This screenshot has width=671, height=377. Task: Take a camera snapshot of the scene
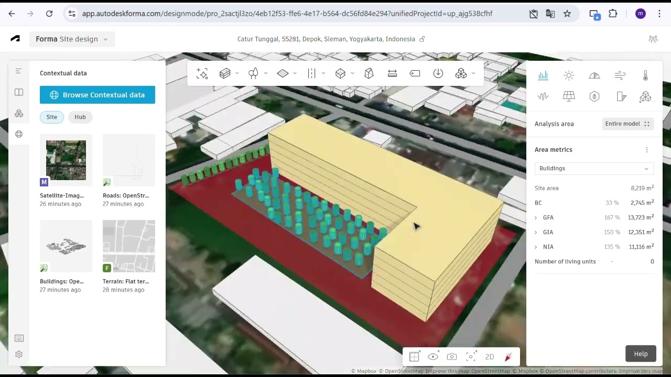[x=452, y=357]
